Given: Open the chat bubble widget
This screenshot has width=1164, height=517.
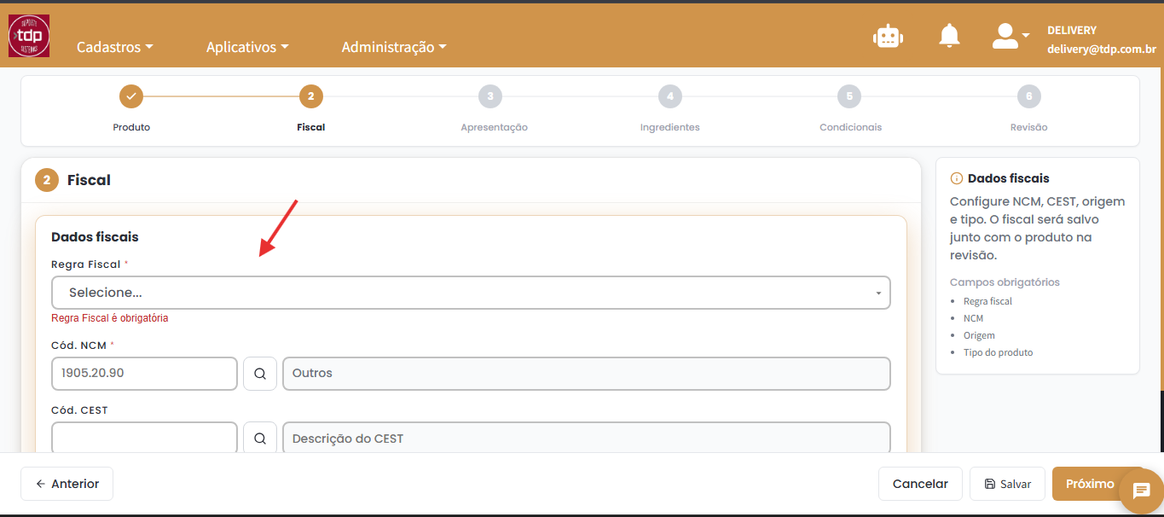Looking at the screenshot, I should point(1141,491).
